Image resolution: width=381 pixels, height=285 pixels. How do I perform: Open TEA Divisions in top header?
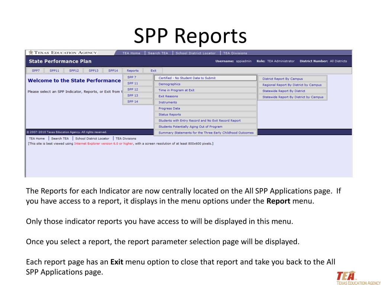point(235,53)
